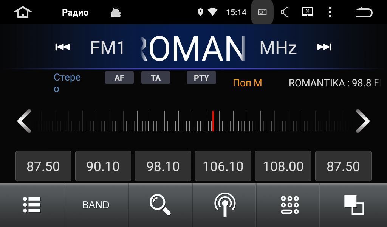Tap the antenna broadcast icon

224,205
